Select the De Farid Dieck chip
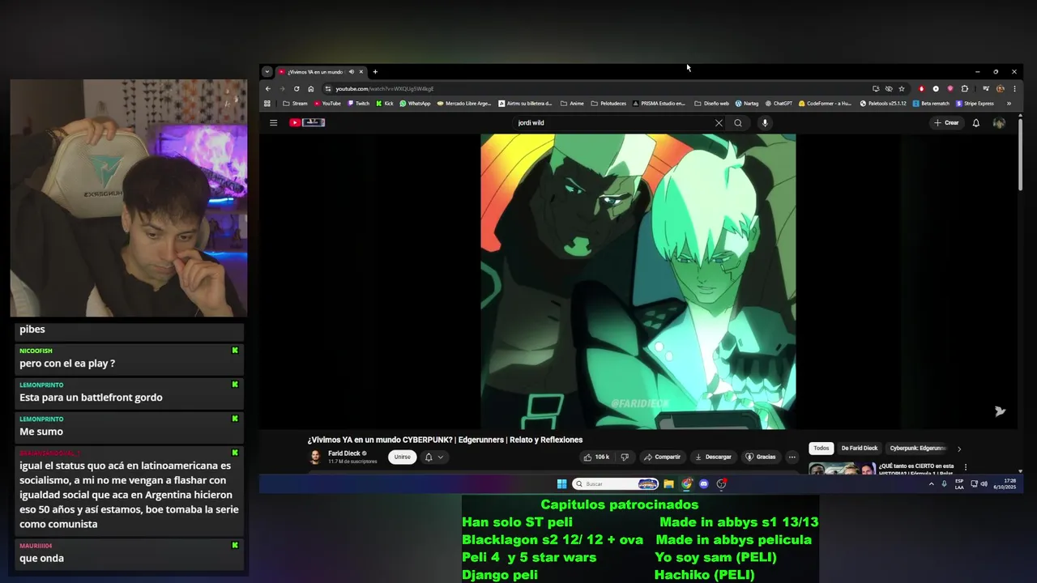1037x583 pixels. pos(860,449)
